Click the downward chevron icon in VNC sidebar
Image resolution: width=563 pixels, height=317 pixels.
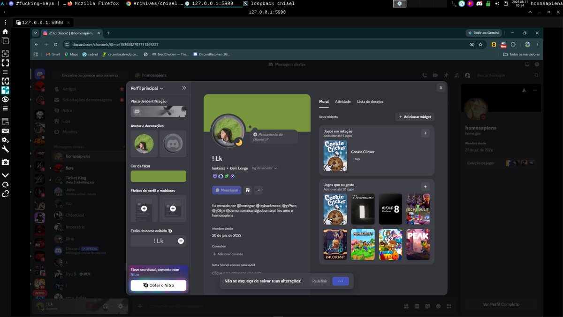pyautogui.click(x=5, y=175)
